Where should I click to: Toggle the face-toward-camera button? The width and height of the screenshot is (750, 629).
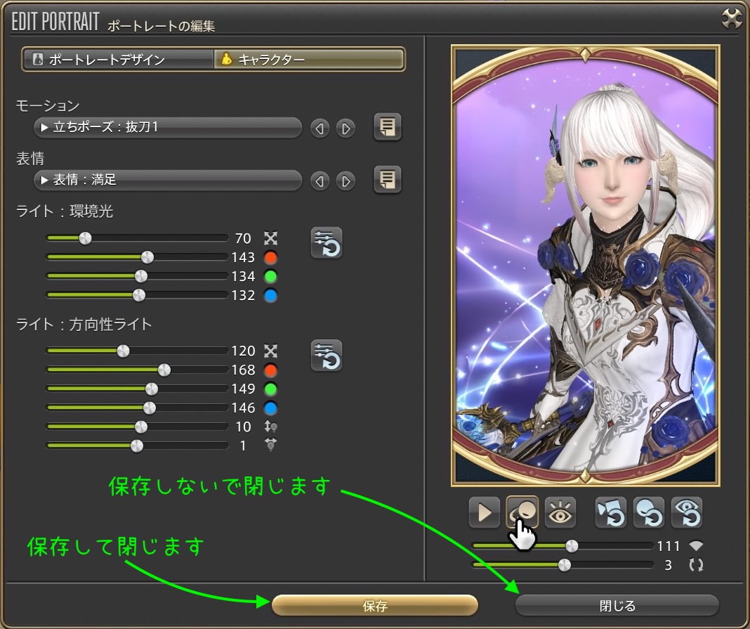click(522, 512)
